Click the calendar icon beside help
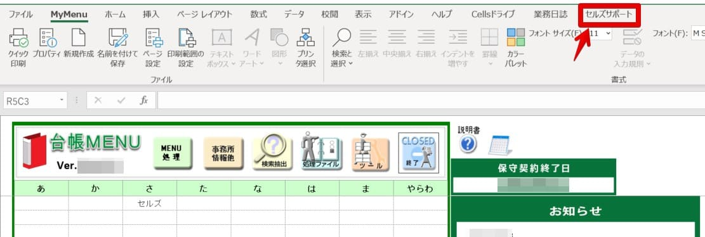 500,145
